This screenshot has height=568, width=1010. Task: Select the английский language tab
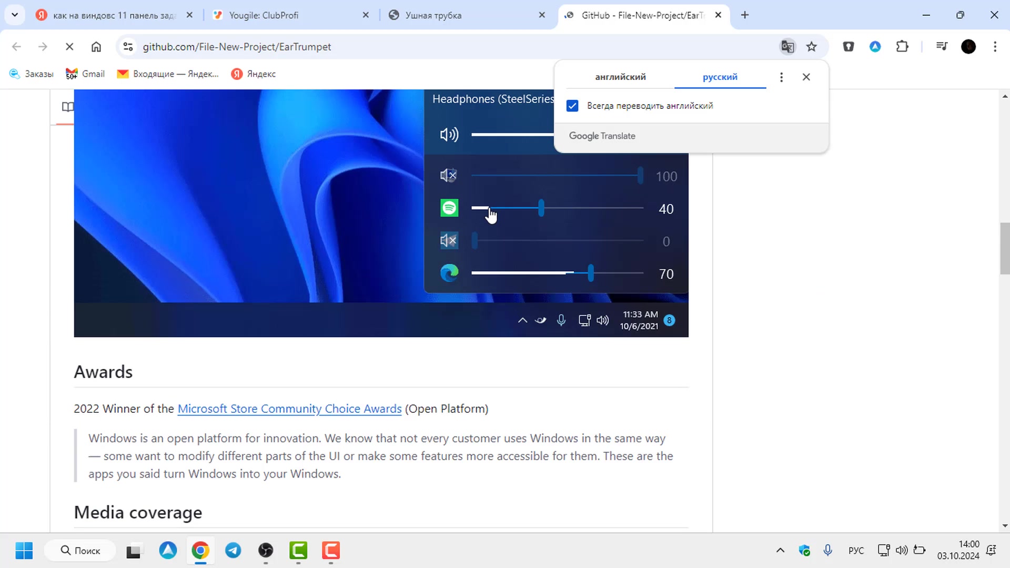(x=620, y=77)
